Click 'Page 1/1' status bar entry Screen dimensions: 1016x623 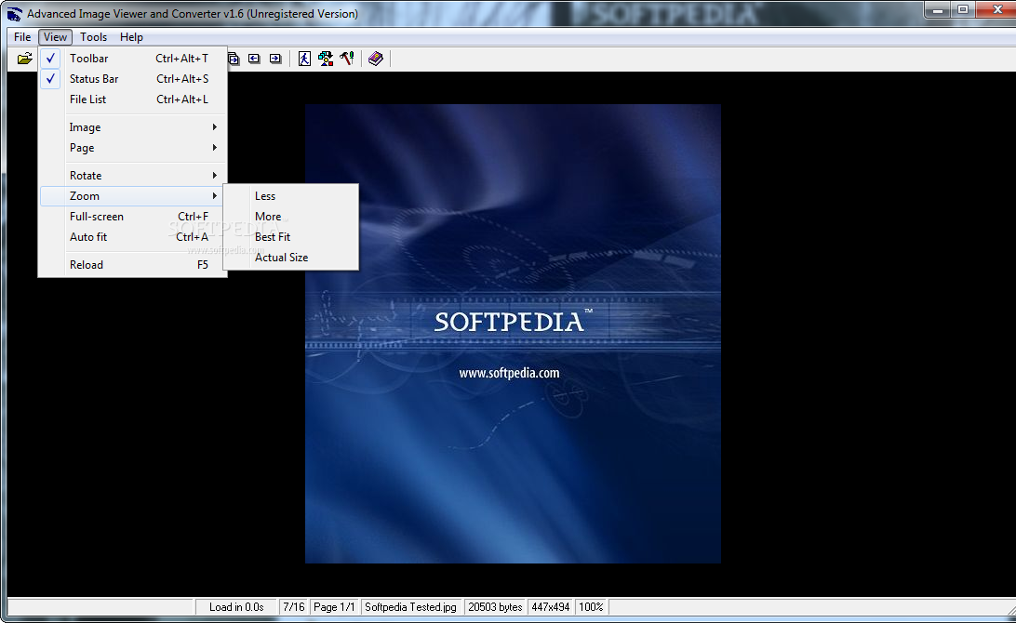(334, 607)
